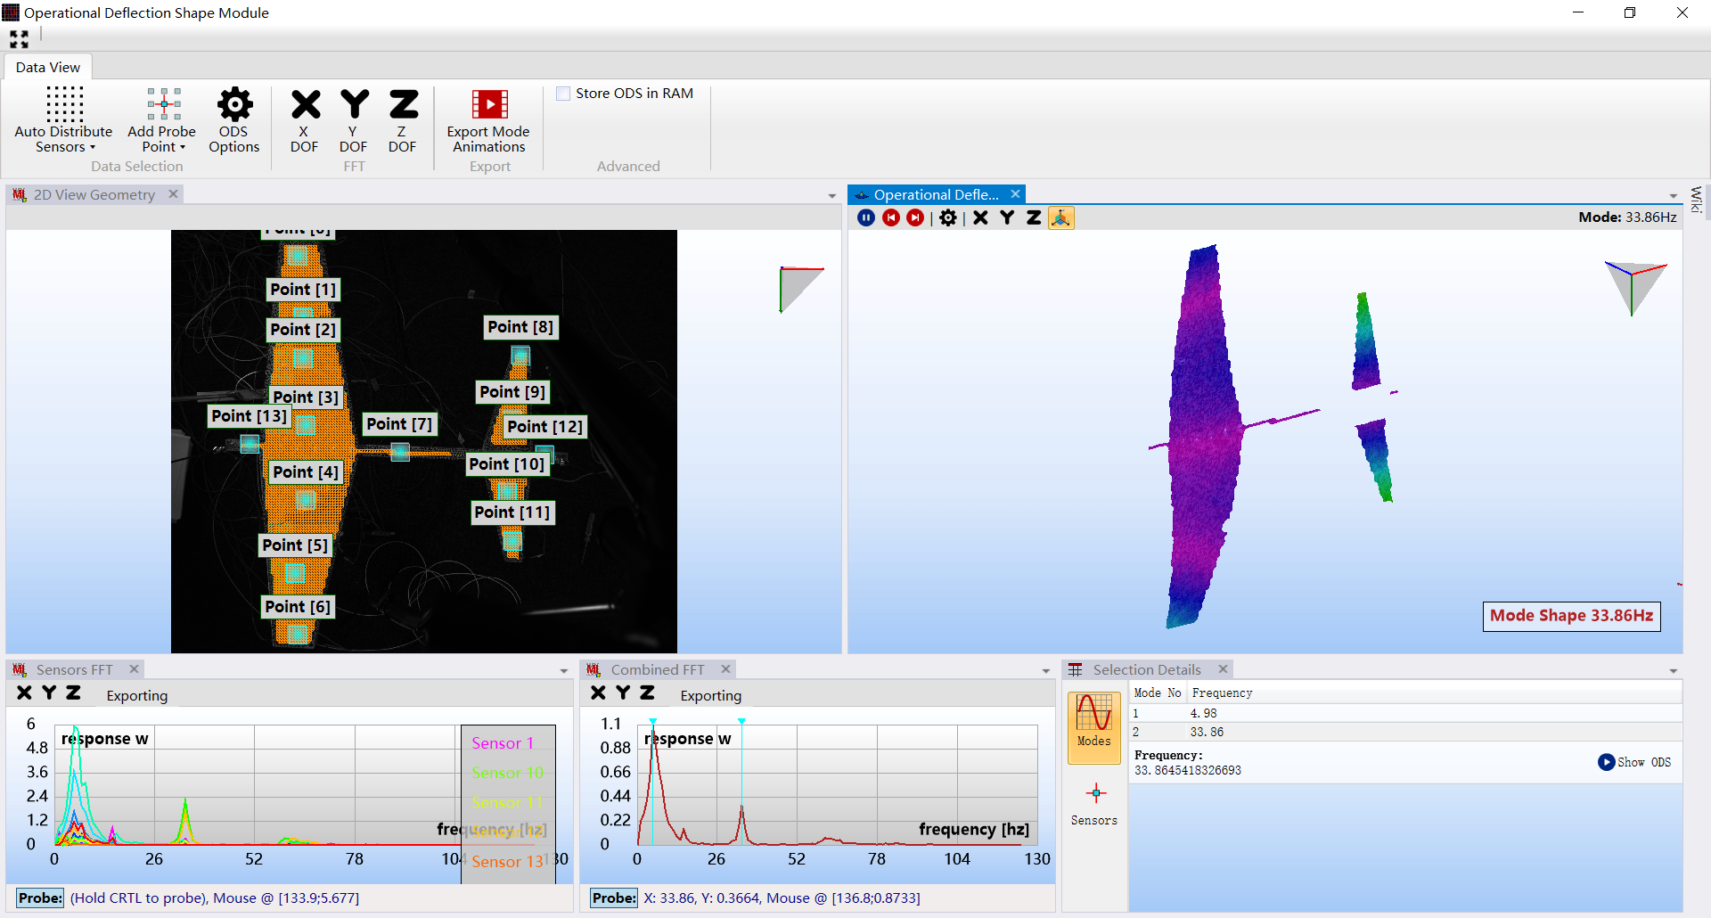Click Show ODS button
Viewport: 1711px width, 918px height.
click(x=1634, y=762)
